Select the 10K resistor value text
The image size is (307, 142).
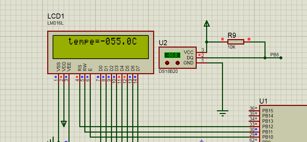[232, 47]
